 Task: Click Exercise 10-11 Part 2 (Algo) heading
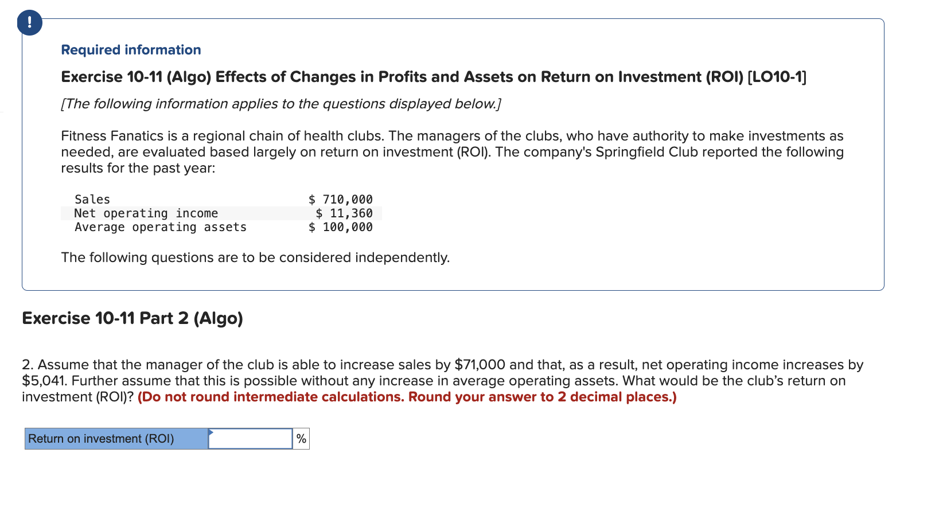coord(133,318)
